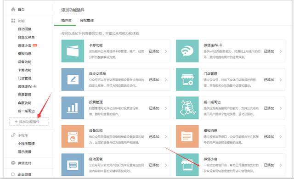
Task: Expand the 微信小店 card chevron
Action: pyautogui.click(x=281, y=165)
